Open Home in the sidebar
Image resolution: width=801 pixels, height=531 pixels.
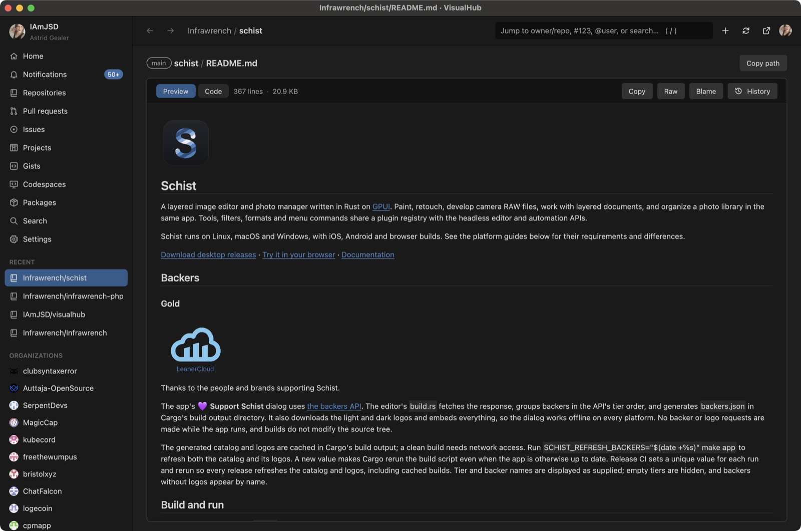click(66, 56)
